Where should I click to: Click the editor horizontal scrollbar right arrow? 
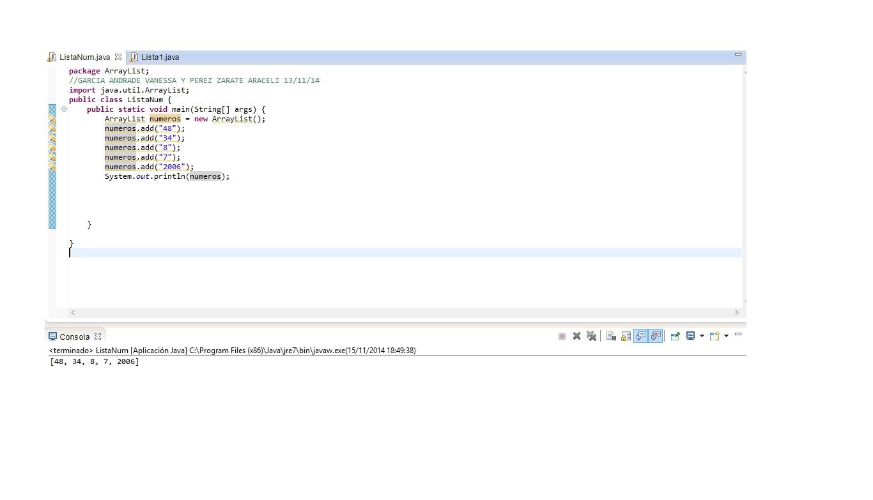[736, 312]
